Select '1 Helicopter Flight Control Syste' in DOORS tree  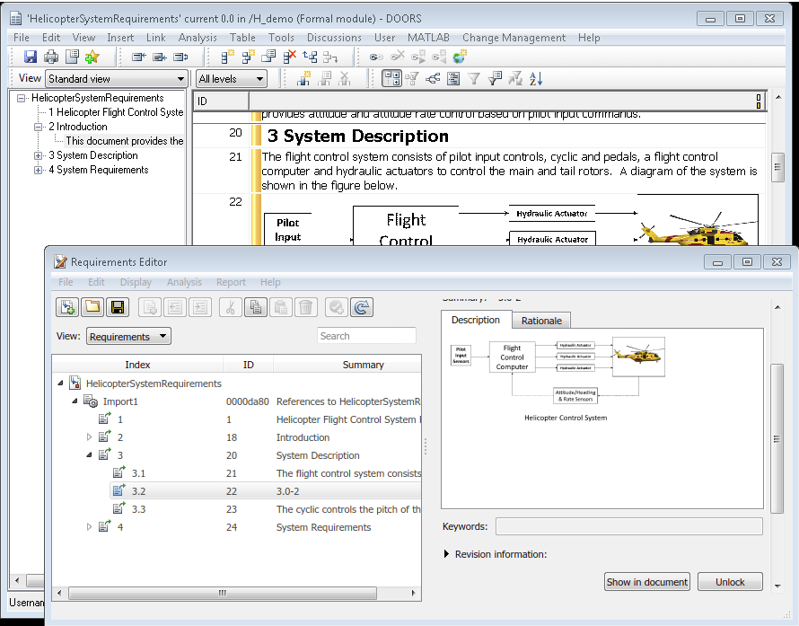116,112
